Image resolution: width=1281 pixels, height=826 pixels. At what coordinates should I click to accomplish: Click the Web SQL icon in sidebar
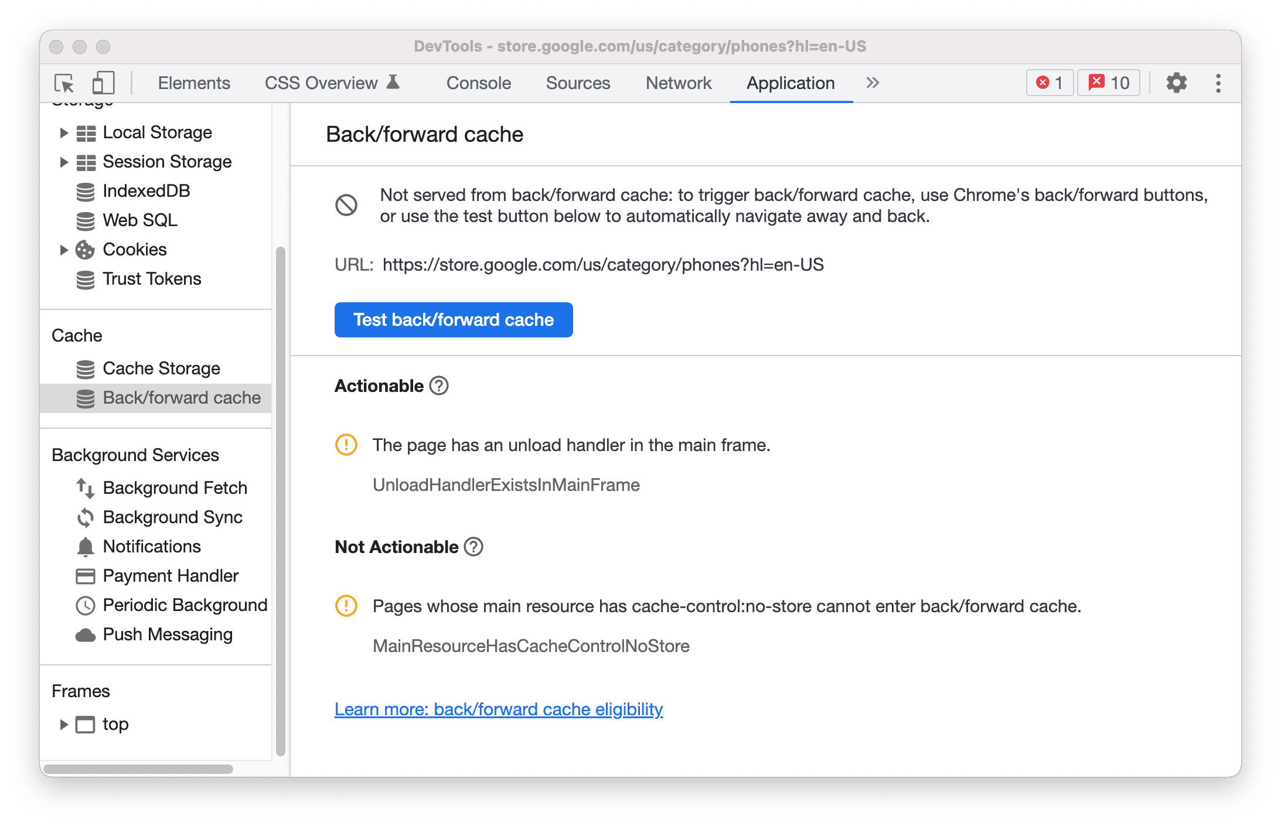point(86,219)
